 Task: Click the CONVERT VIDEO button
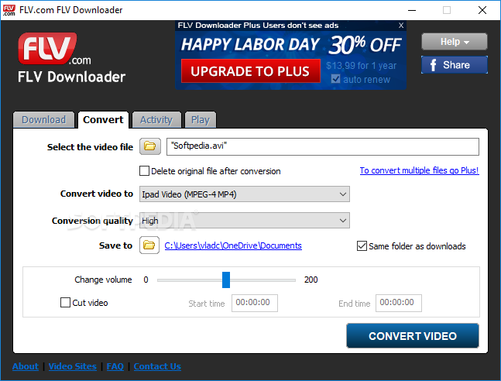pos(413,335)
